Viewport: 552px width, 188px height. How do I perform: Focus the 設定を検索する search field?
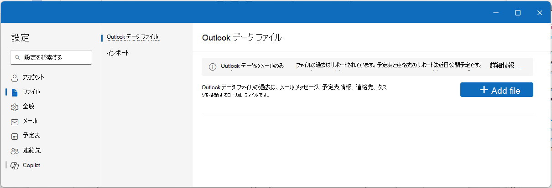pyautogui.click(x=51, y=57)
